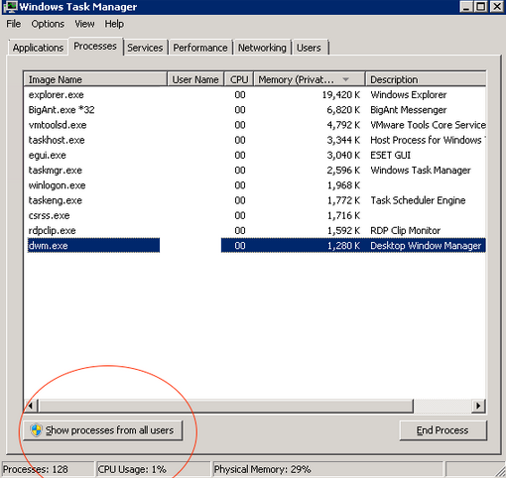Sort by Image Name column header

tap(95, 79)
